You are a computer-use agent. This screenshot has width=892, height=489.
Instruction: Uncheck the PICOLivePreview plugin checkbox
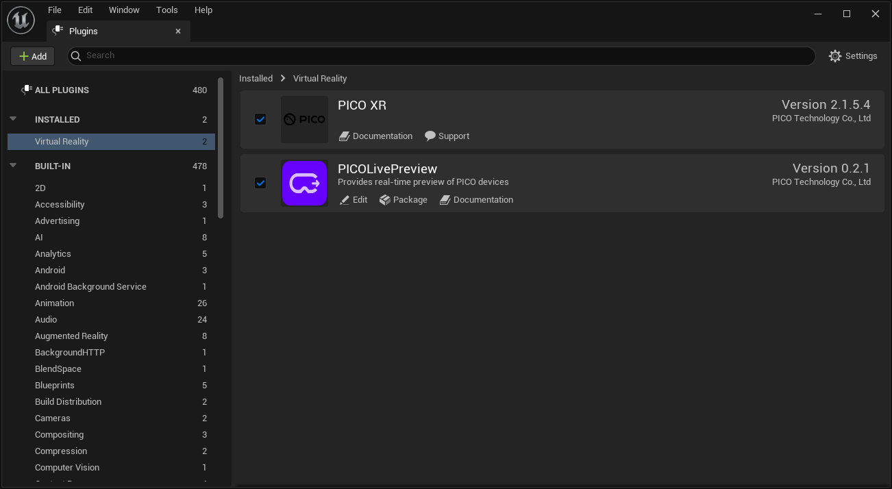tap(260, 184)
